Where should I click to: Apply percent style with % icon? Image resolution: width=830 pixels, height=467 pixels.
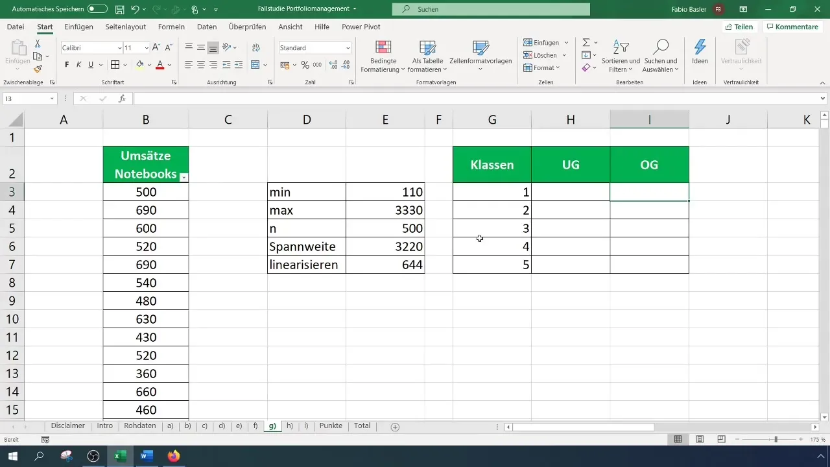(305, 65)
